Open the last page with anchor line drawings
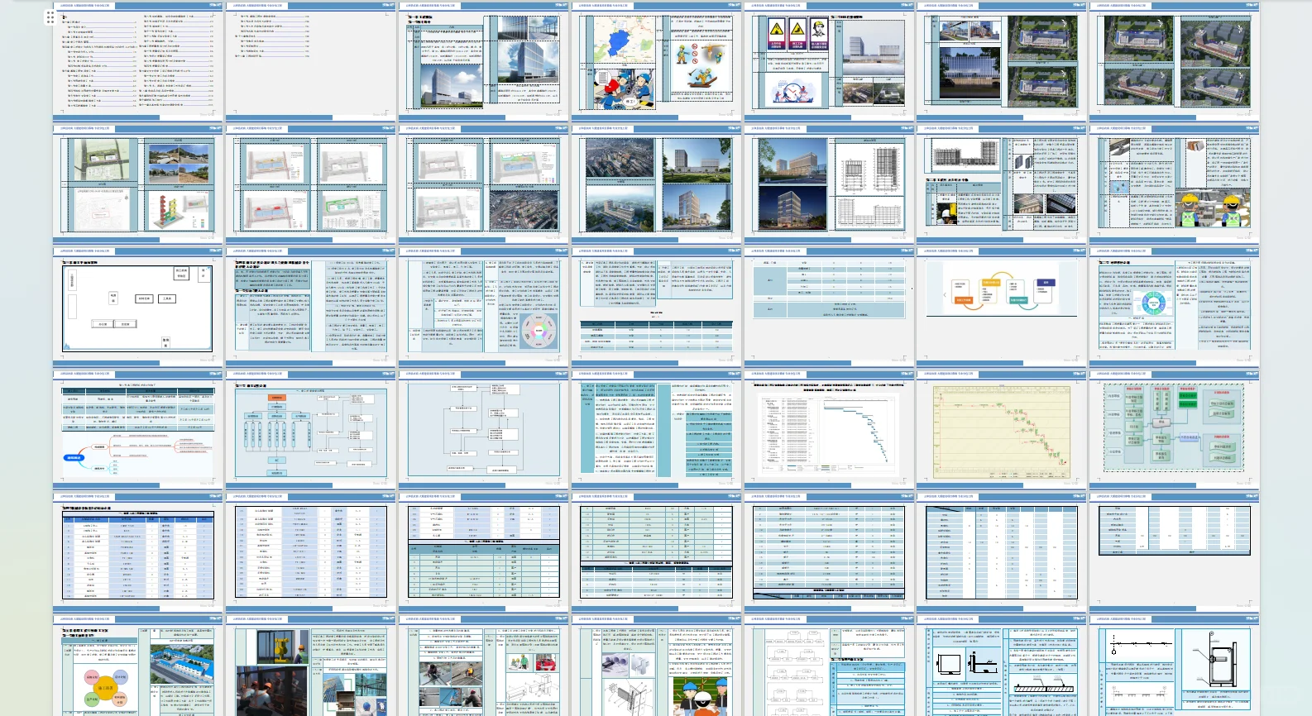The image size is (1312, 716). [x=1174, y=666]
